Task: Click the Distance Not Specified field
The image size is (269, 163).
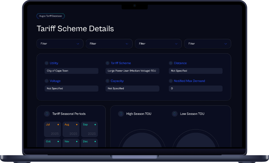Action: 196,71
